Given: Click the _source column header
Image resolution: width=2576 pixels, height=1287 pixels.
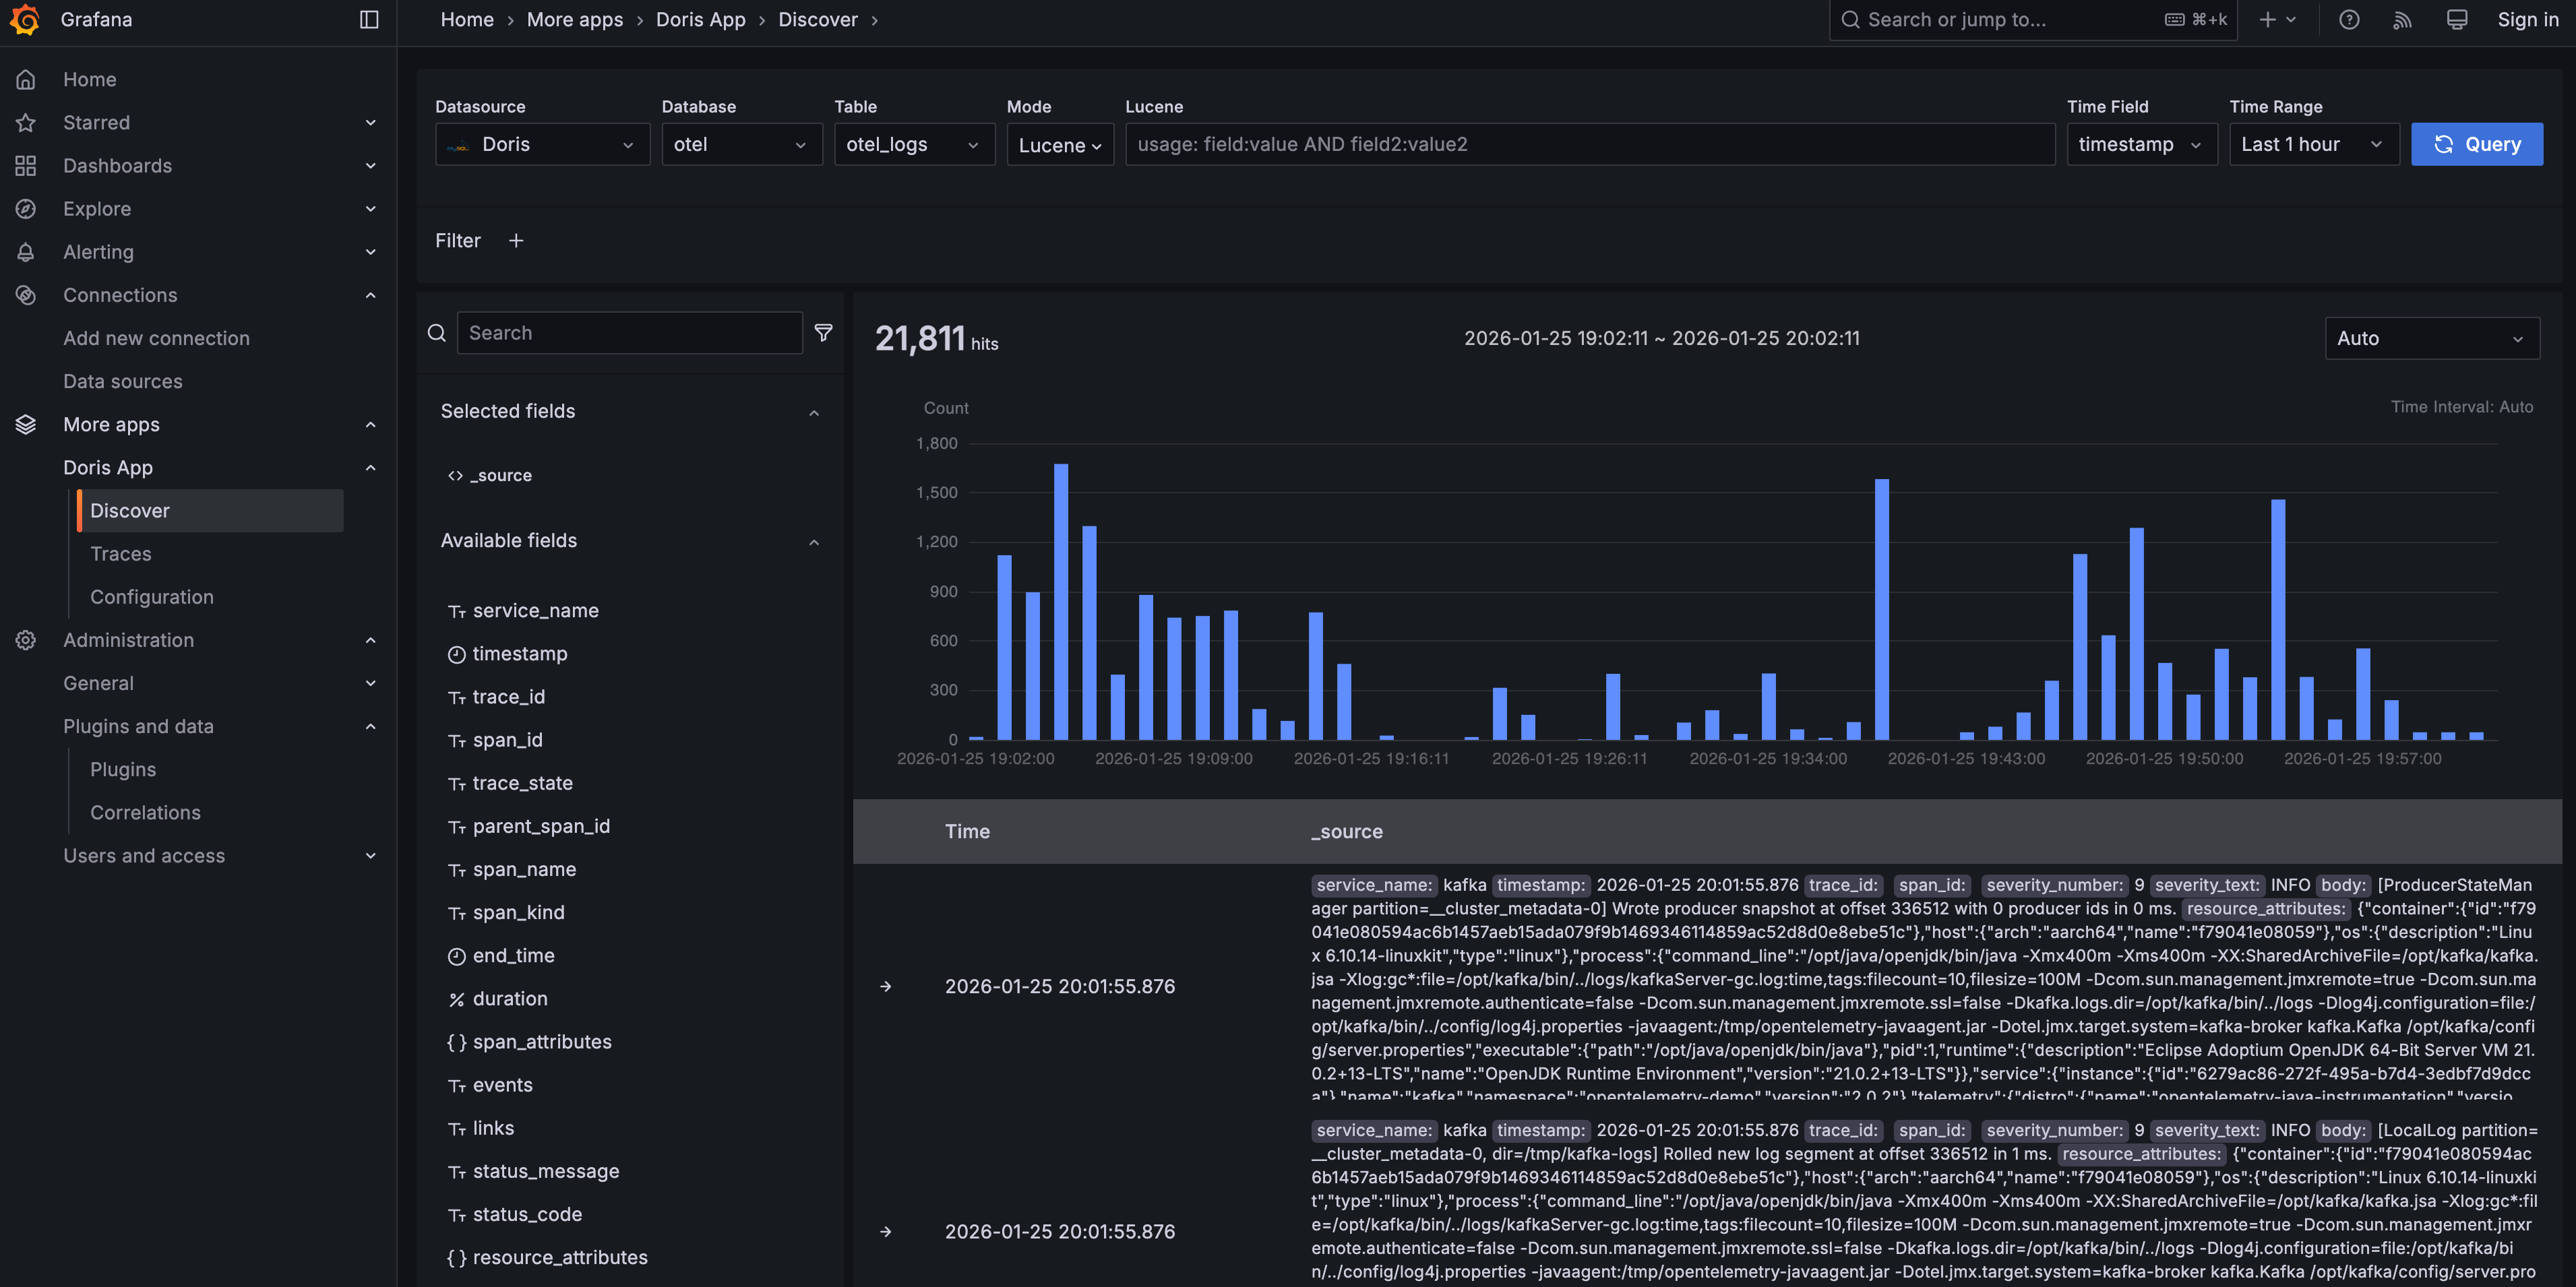Looking at the screenshot, I should pos(1346,831).
